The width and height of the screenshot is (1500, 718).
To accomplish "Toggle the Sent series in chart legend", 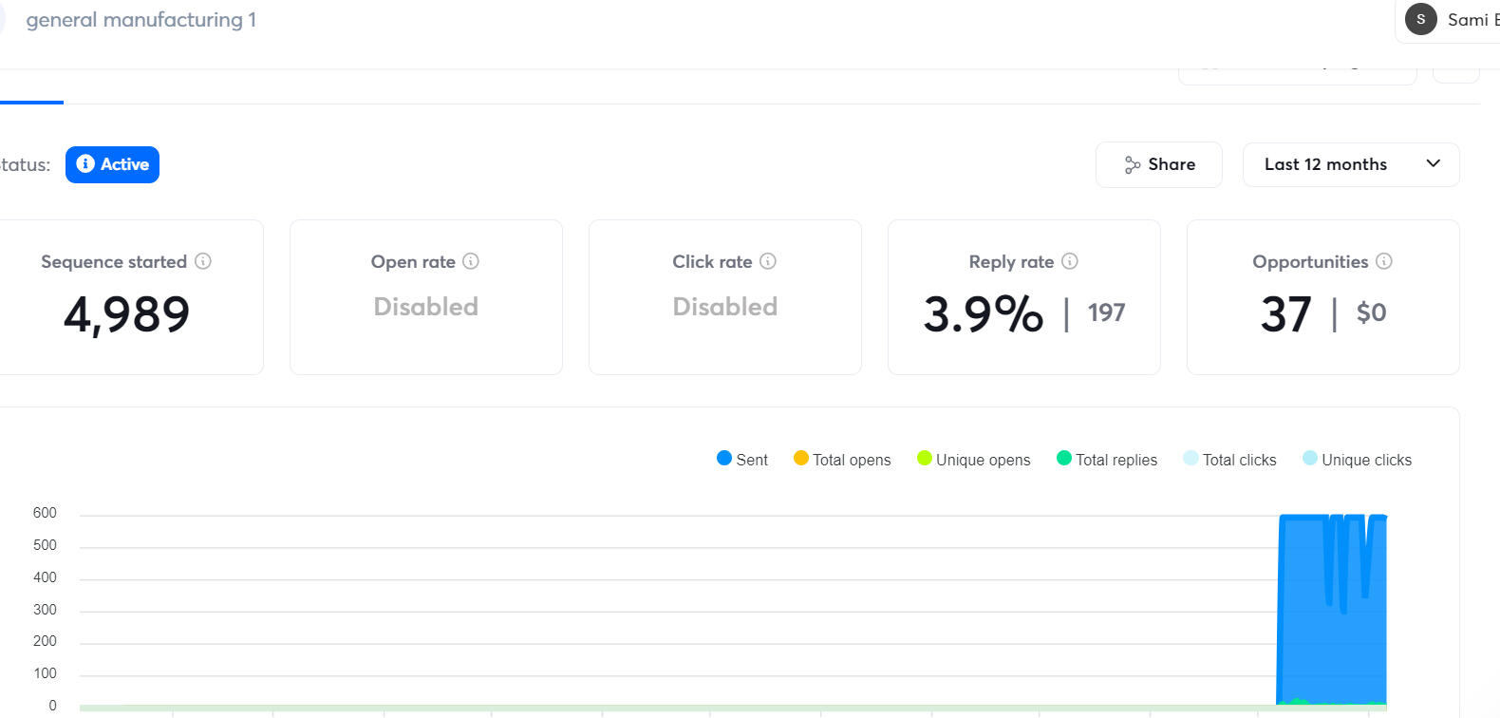I will click(x=742, y=460).
